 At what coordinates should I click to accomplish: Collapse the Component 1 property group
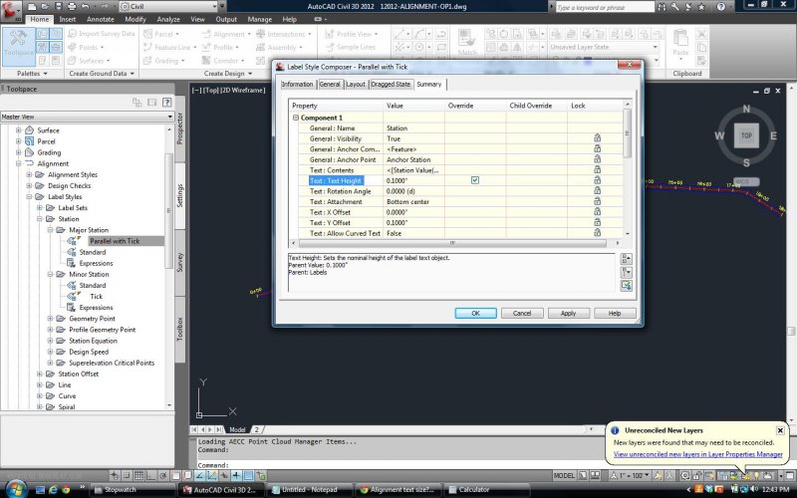[x=296, y=118]
